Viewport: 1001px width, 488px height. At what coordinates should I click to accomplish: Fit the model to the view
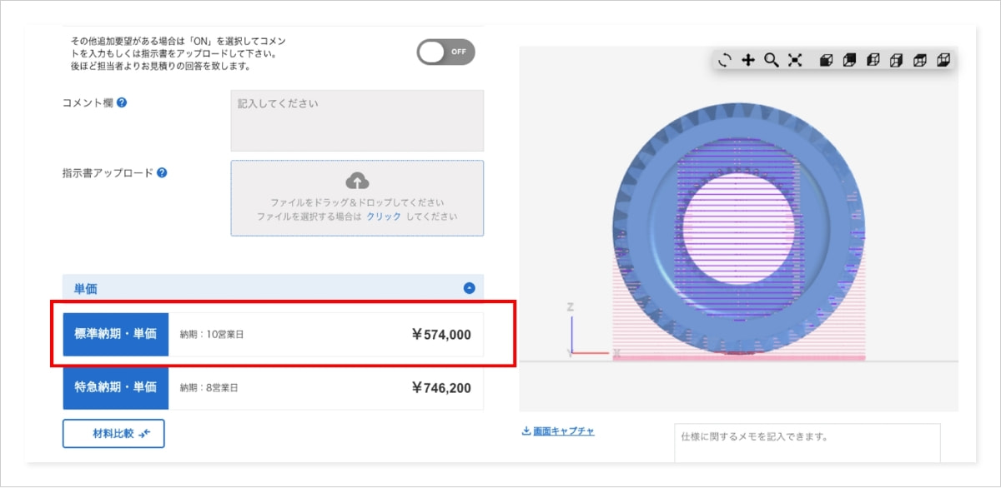click(795, 60)
